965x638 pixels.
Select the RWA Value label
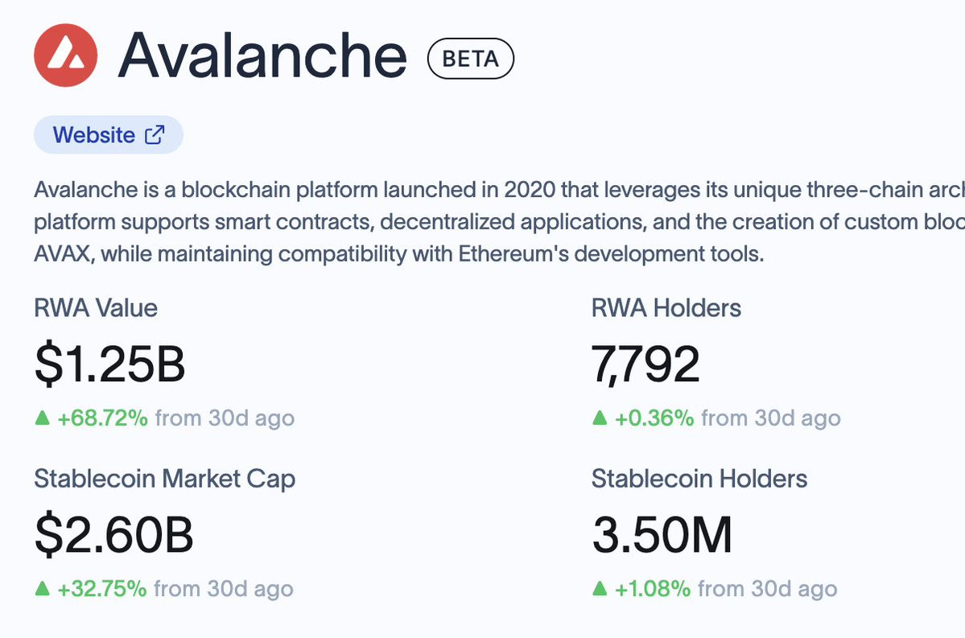click(x=96, y=308)
